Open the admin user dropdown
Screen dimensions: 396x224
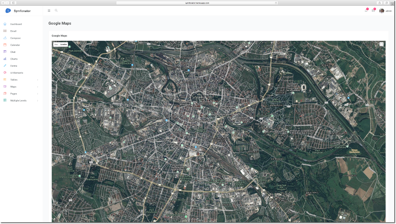pyautogui.click(x=386, y=11)
